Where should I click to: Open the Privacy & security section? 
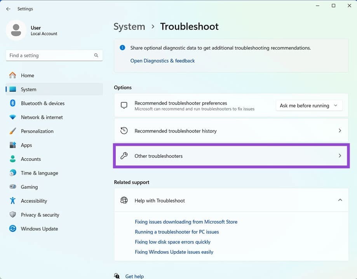(40, 215)
